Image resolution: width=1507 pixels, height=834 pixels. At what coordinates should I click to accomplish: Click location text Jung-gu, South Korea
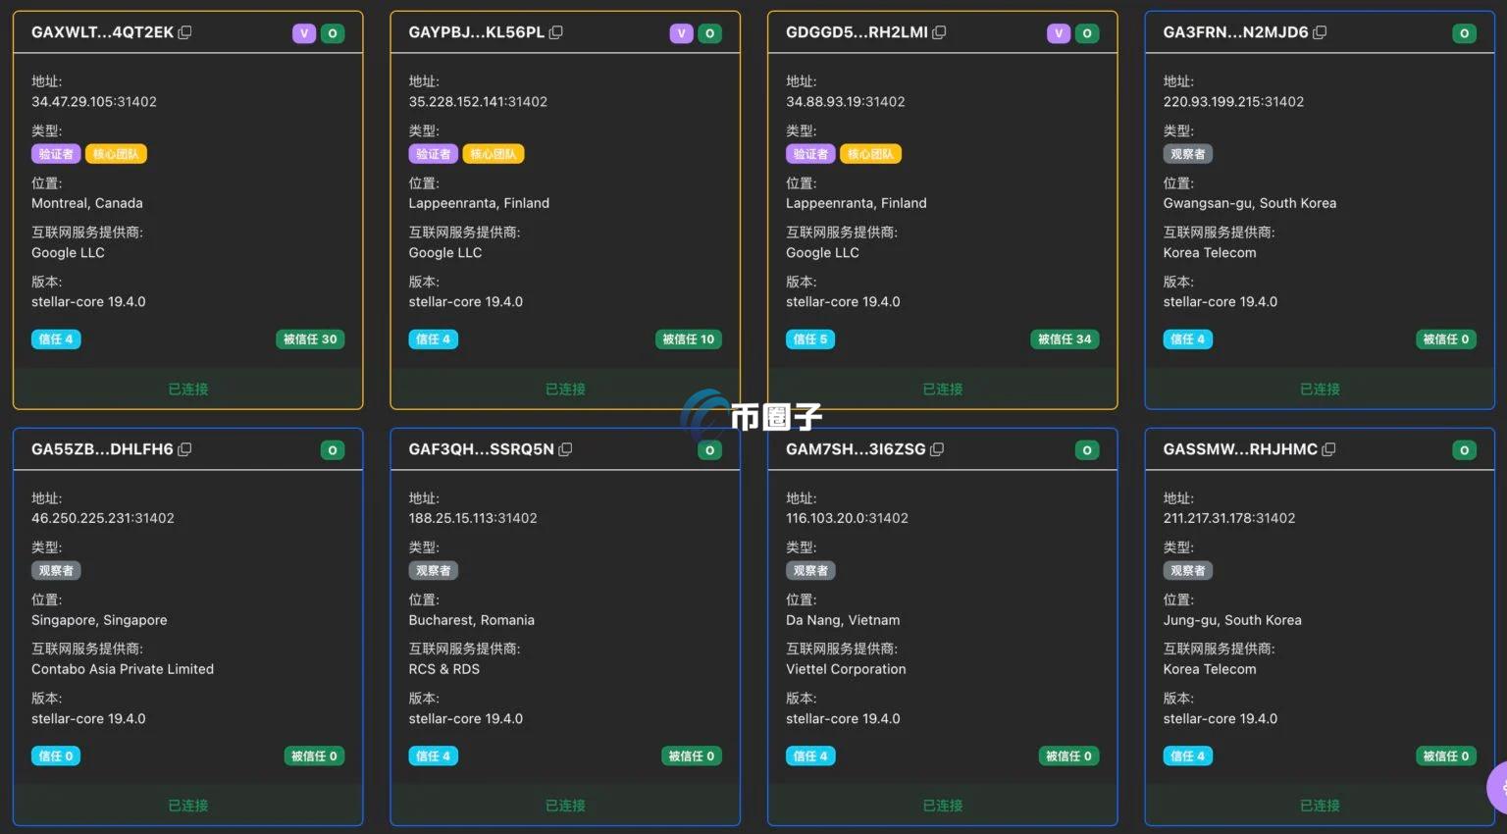click(x=1232, y=620)
